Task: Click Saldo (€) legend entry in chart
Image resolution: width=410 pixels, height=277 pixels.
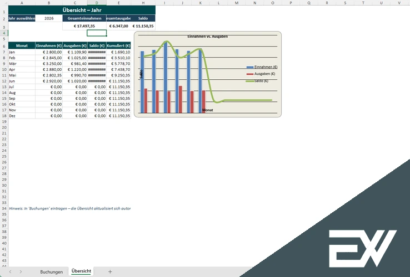Action: (x=258, y=81)
